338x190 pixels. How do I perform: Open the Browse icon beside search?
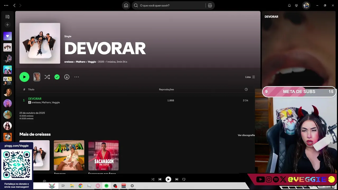[210, 6]
